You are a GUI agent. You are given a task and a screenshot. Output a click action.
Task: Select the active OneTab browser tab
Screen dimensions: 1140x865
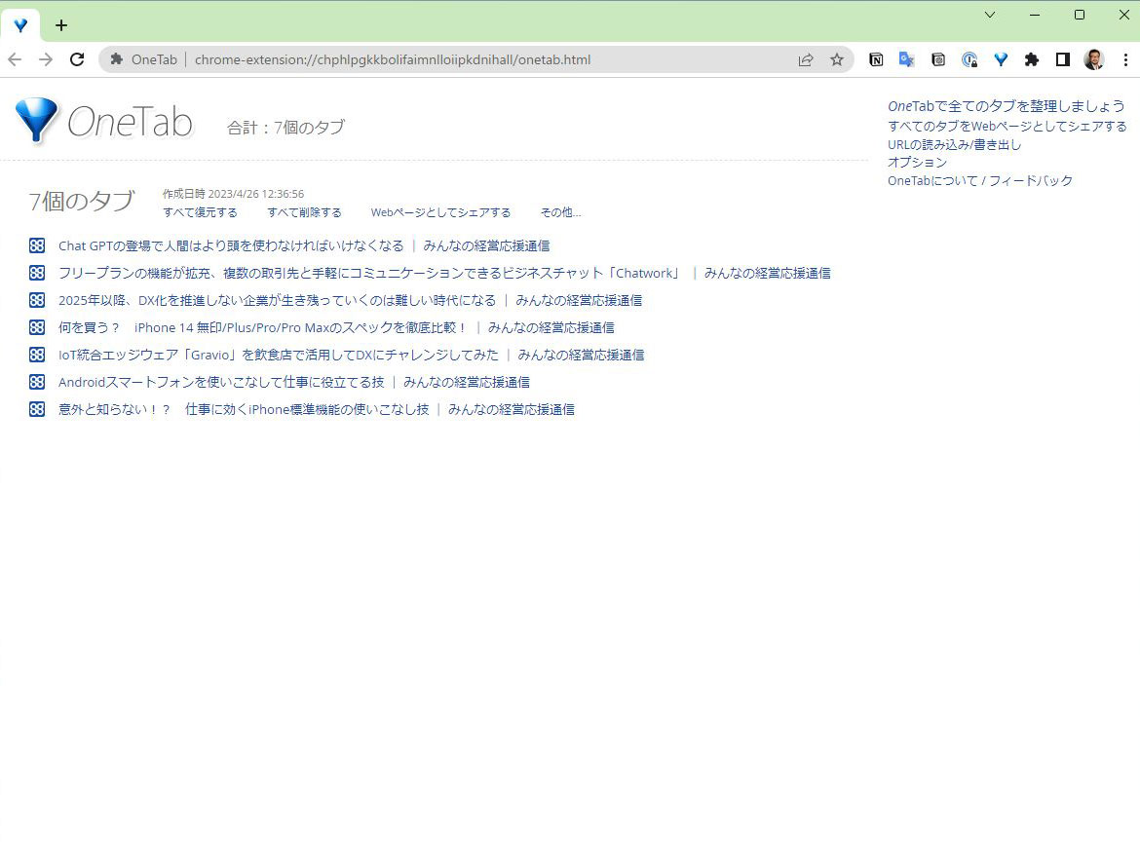(x=20, y=25)
